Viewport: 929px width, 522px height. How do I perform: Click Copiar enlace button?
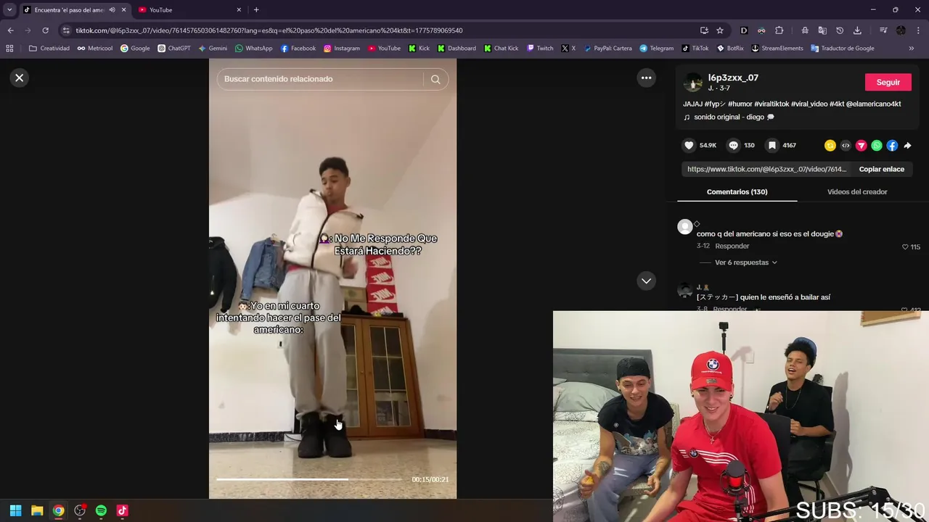[882, 169]
